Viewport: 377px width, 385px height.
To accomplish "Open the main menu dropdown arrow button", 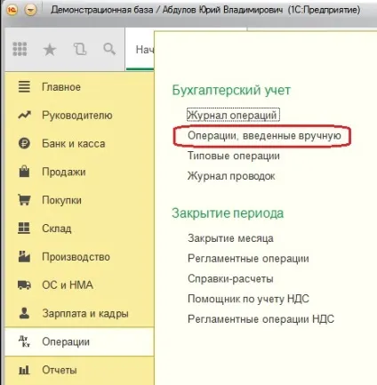I will tap(30, 11).
